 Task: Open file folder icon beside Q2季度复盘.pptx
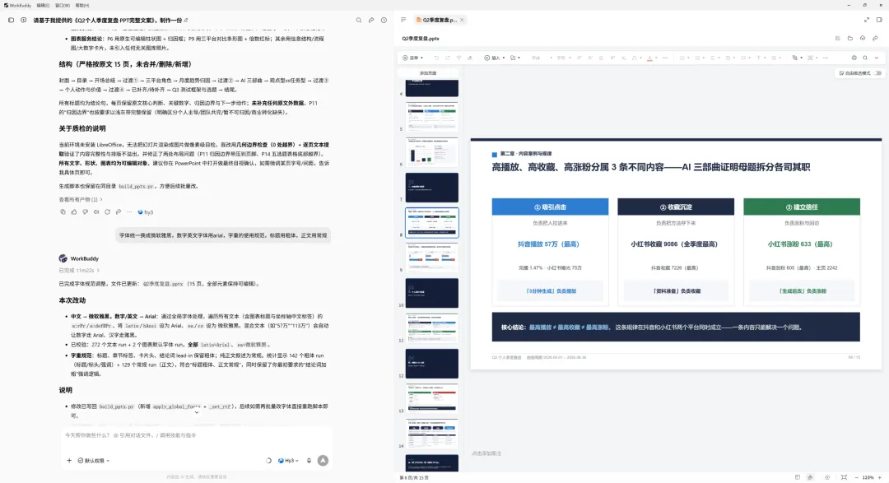coord(849,39)
